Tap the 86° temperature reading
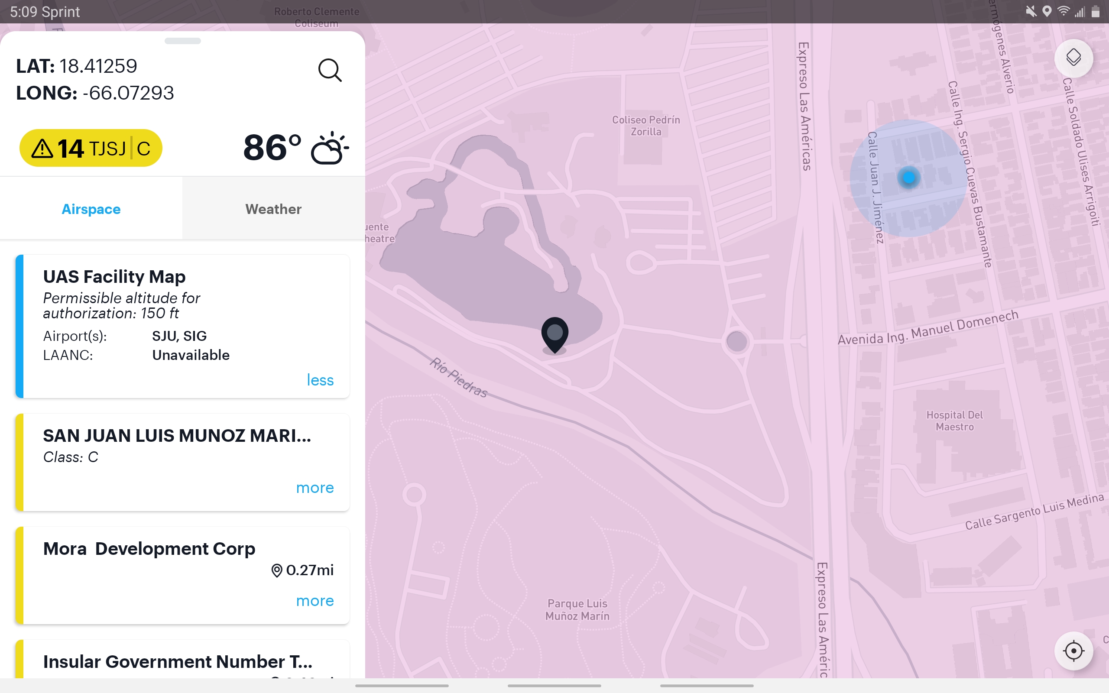Image resolution: width=1109 pixels, height=693 pixels. point(272,148)
